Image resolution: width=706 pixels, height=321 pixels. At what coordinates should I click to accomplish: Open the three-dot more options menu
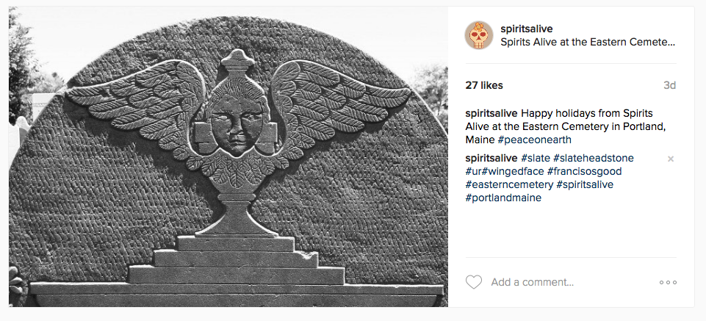click(668, 282)
